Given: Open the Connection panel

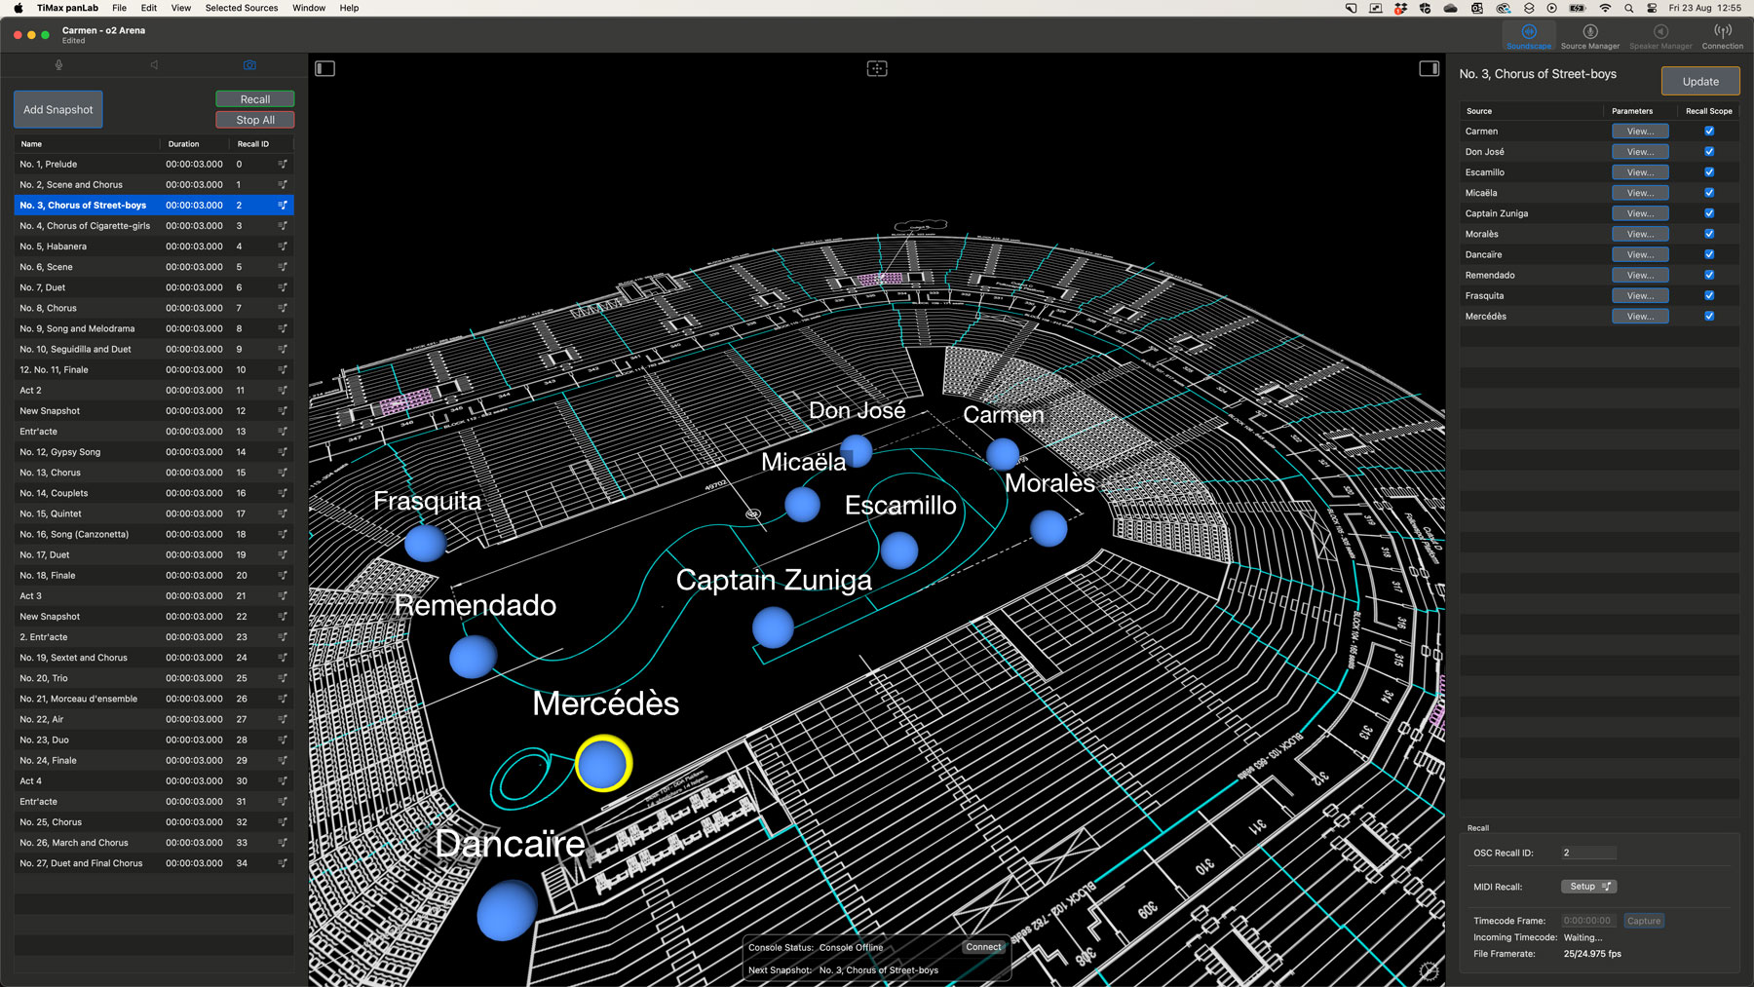Looking at the screenshot, I should click(1722, 36).
